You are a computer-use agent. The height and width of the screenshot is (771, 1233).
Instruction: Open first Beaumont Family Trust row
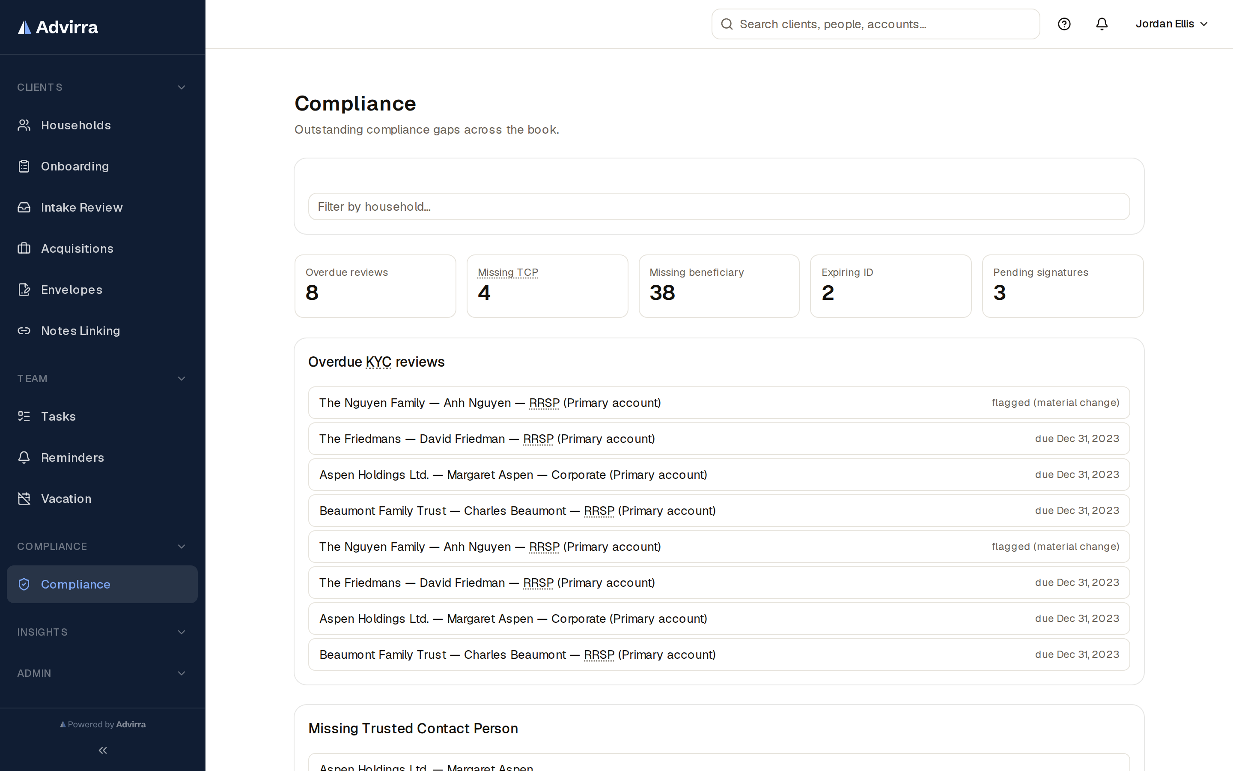click(719, 511)
